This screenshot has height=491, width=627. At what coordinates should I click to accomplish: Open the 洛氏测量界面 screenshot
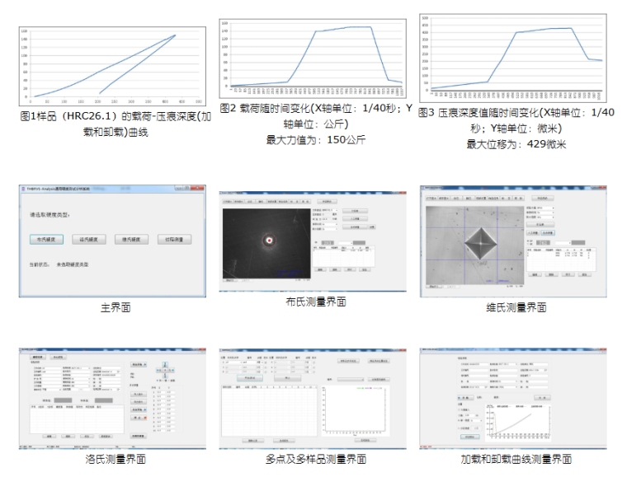(113, 397)
